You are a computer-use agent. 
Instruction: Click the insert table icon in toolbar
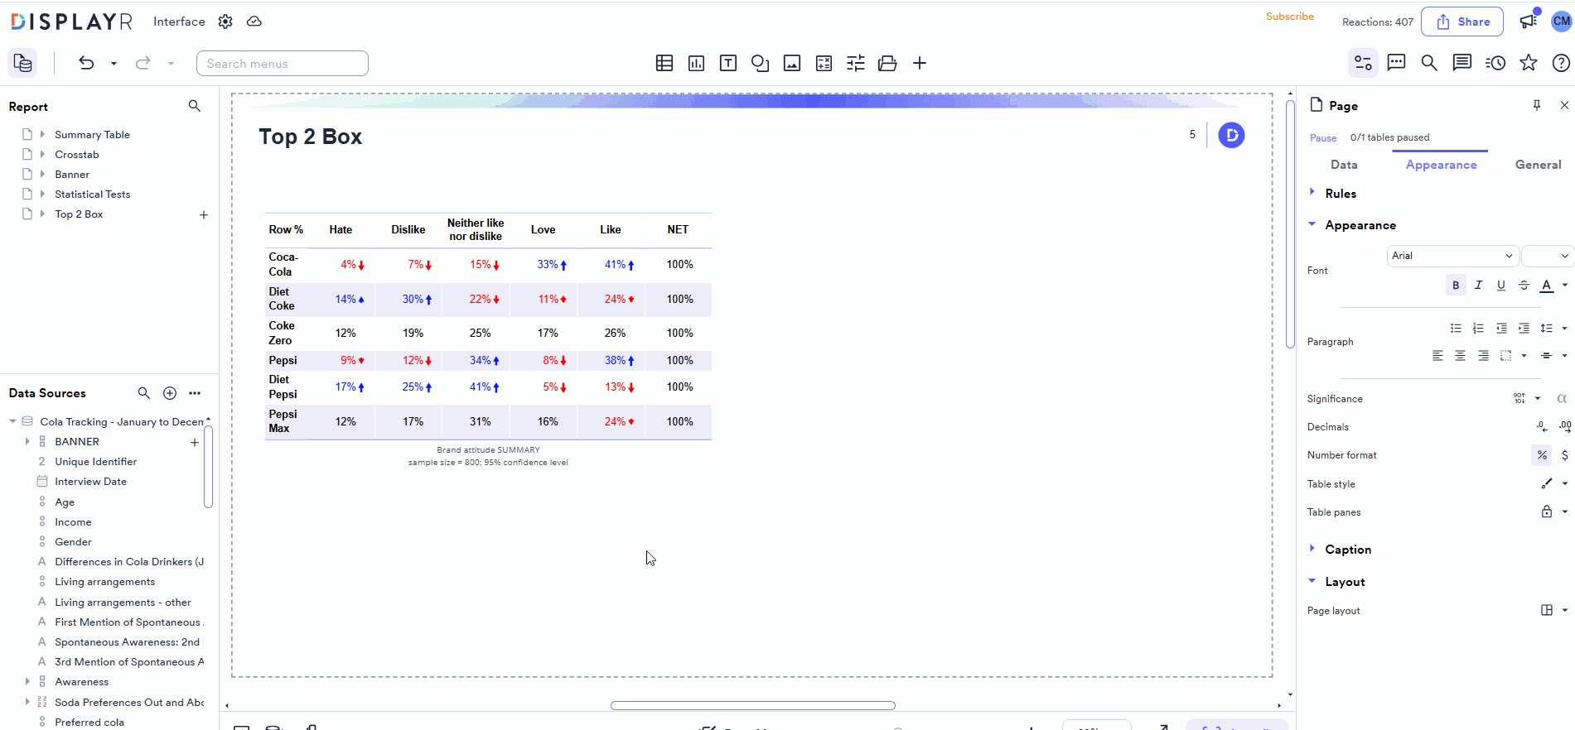point(664,64)
